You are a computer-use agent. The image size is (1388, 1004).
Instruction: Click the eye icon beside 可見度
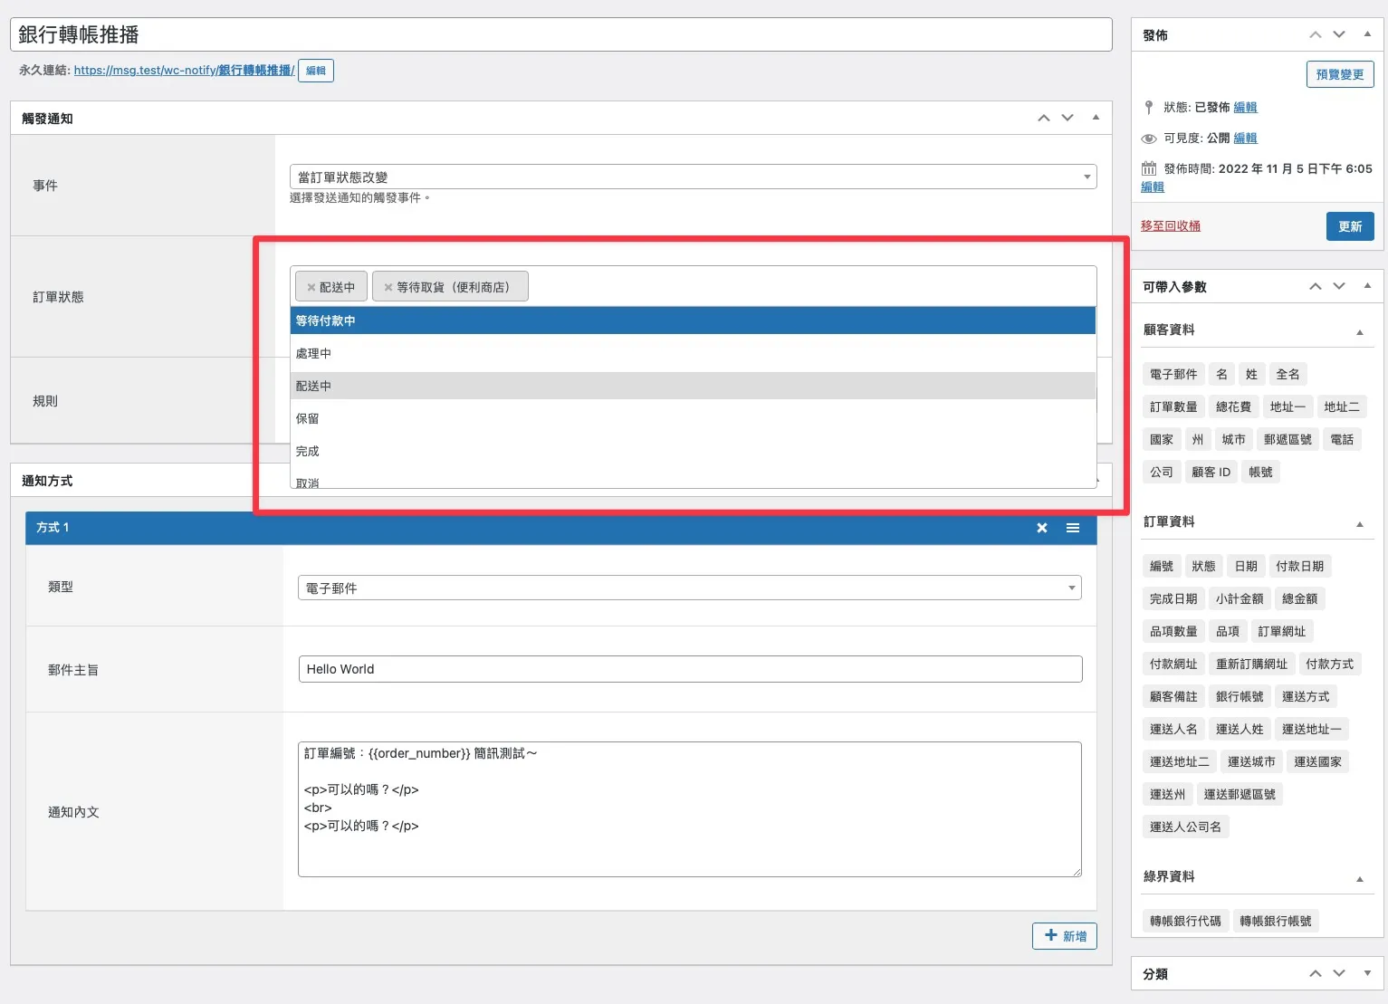click(x=1147, y=138)
